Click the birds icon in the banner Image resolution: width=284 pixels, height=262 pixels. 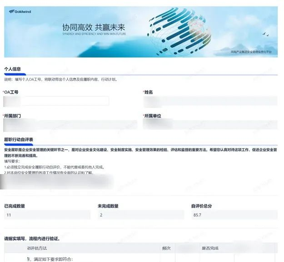[x=265, y=34]
